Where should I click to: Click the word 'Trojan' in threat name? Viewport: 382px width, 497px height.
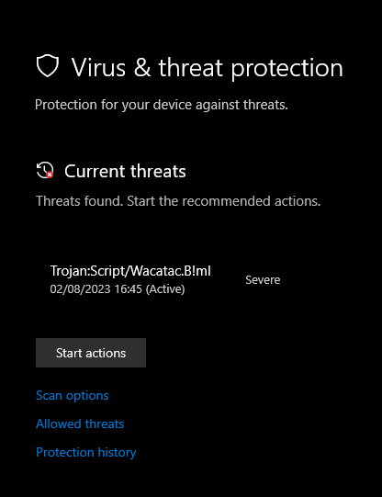pos(69,271)
